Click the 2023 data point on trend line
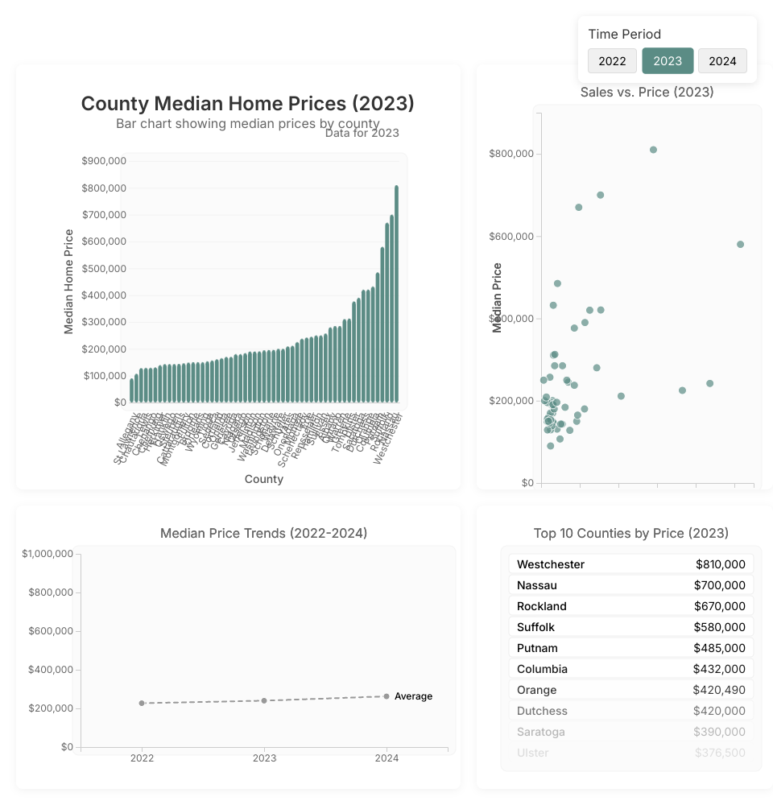The height and width of the screenshot is (805, 773). click(x=264, y=700)
